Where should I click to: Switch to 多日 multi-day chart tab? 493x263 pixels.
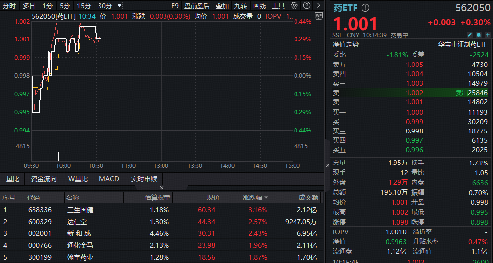click(x=29, y=5)
